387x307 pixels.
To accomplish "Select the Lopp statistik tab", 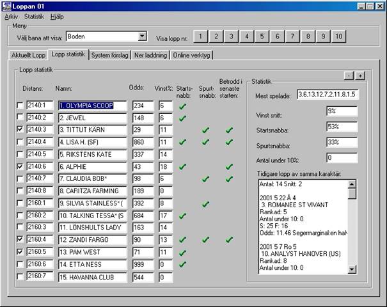I will point(68,54).
